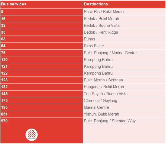Select the Toa Payoh / Buona Vista destination

click(x=106, y=94)
